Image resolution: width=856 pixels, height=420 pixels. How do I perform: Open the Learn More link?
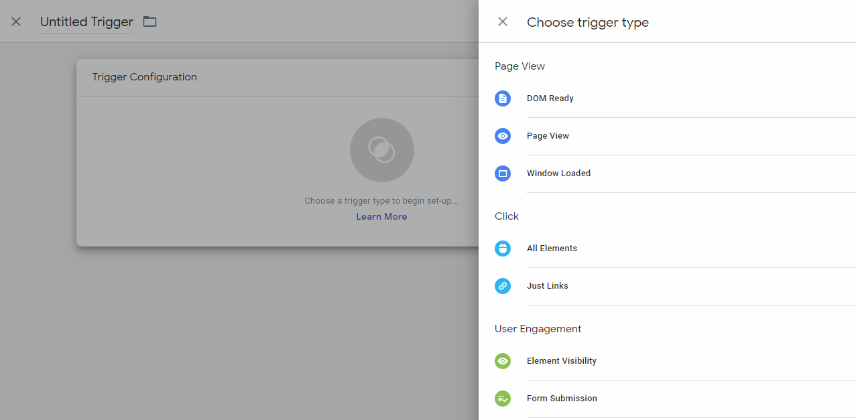[x=381, y=216]
